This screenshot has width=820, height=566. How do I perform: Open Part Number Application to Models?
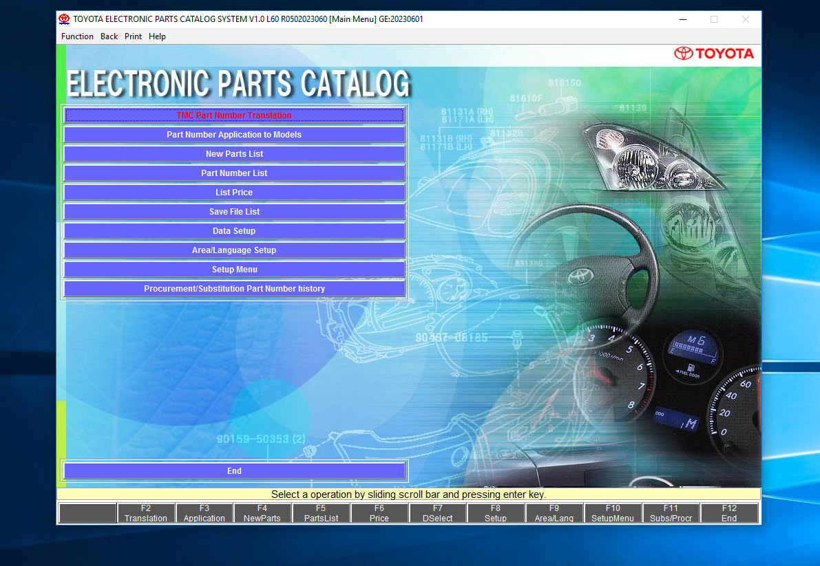point(234,134)
